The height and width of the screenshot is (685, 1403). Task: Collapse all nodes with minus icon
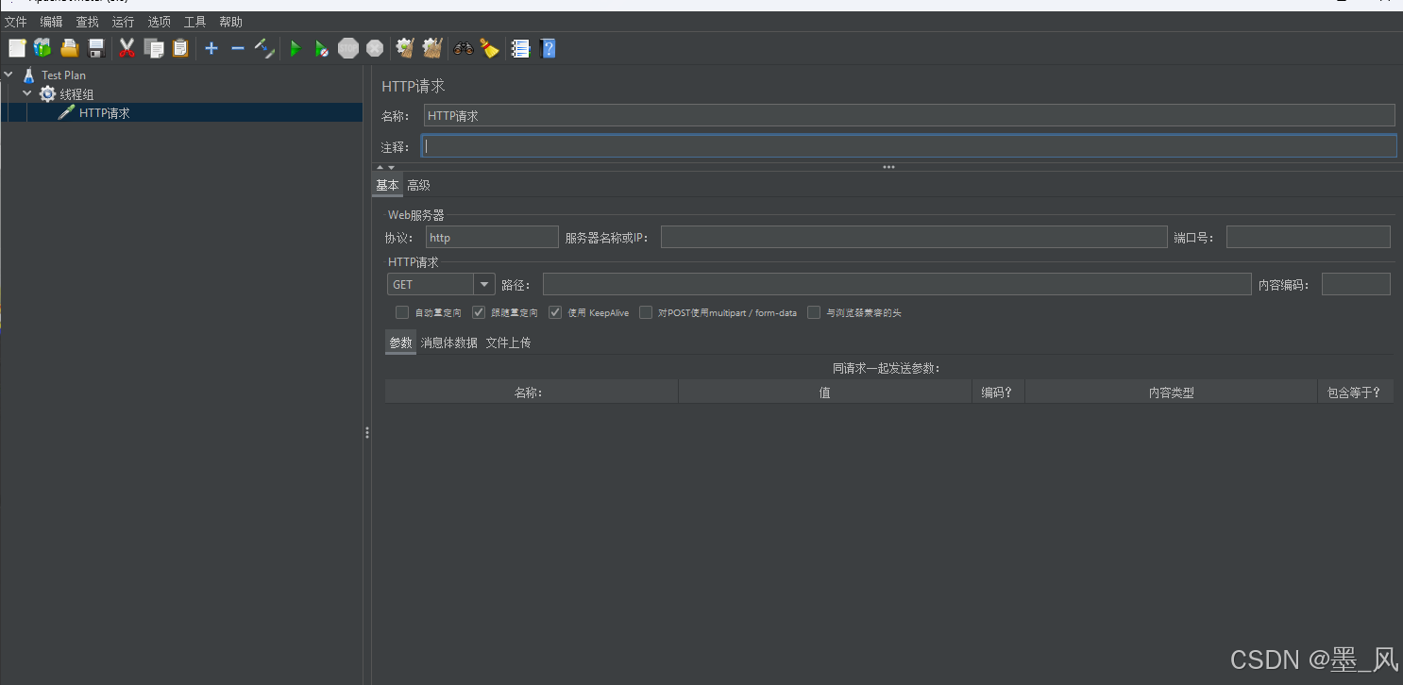tap(238, 48)
